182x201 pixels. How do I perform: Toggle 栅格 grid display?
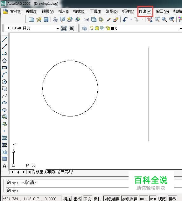[x=77, y=199]
